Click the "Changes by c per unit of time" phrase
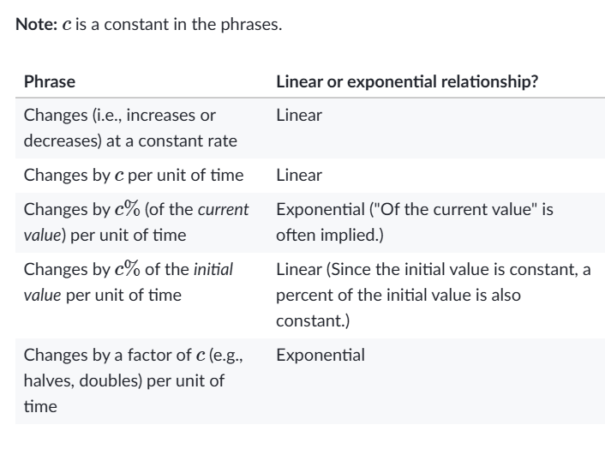 pyautogui.click(x=133, y=176)
